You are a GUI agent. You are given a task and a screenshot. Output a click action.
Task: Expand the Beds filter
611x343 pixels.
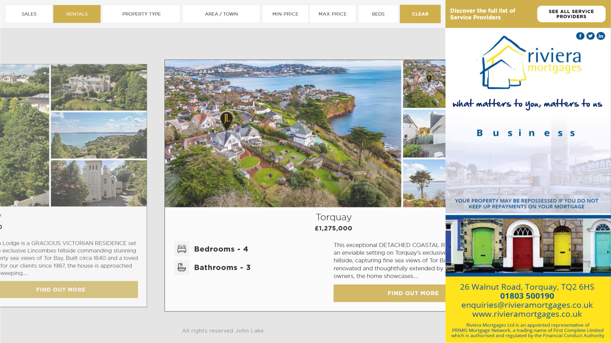tap(378, 14)
